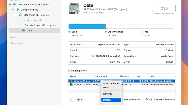Screen dimensions: 188x105
Task: Click the APPLE SSD drive icon in sidebar
Action: 14,4
